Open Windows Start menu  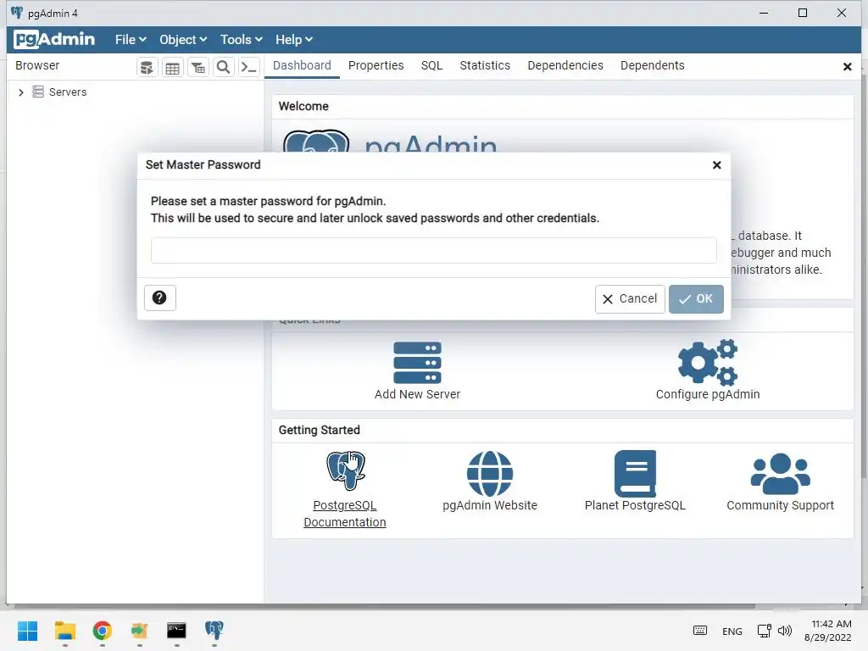27,631
